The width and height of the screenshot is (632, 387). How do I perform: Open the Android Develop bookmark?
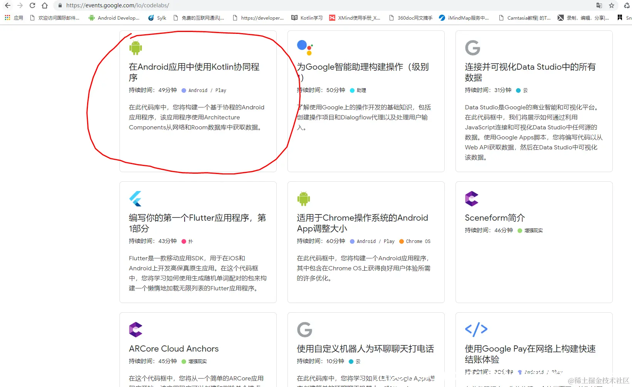click(x=114, y=18)
